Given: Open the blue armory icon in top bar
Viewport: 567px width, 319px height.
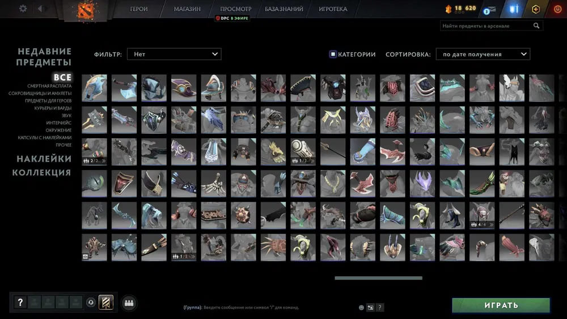Looking at the screenshot, I should point(514,9).
